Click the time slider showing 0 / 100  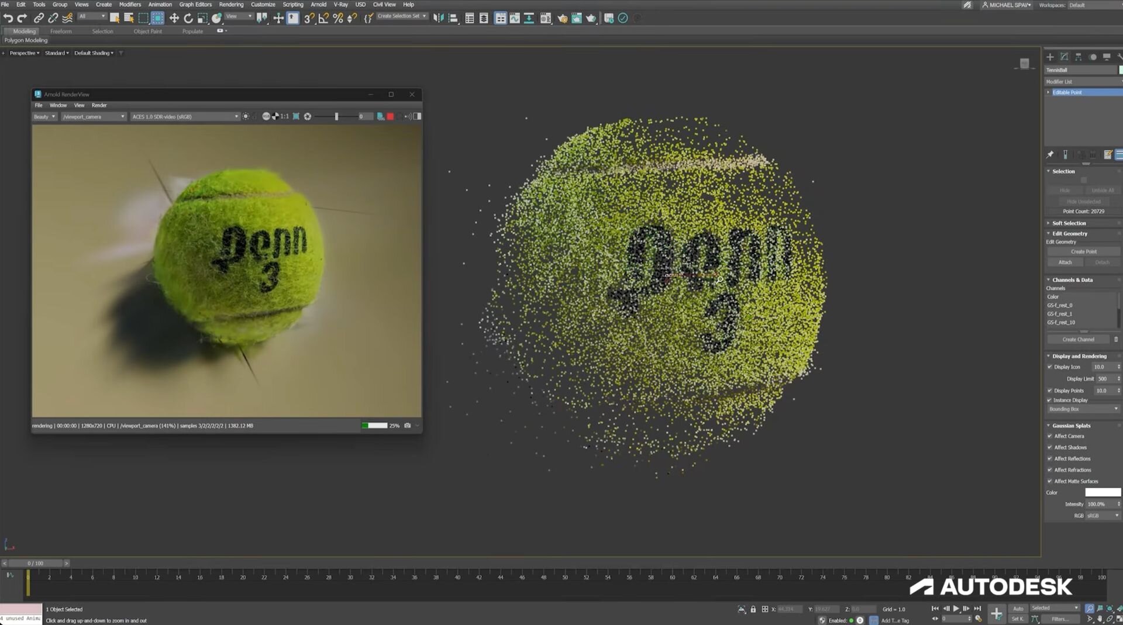[x=35, y=564]
